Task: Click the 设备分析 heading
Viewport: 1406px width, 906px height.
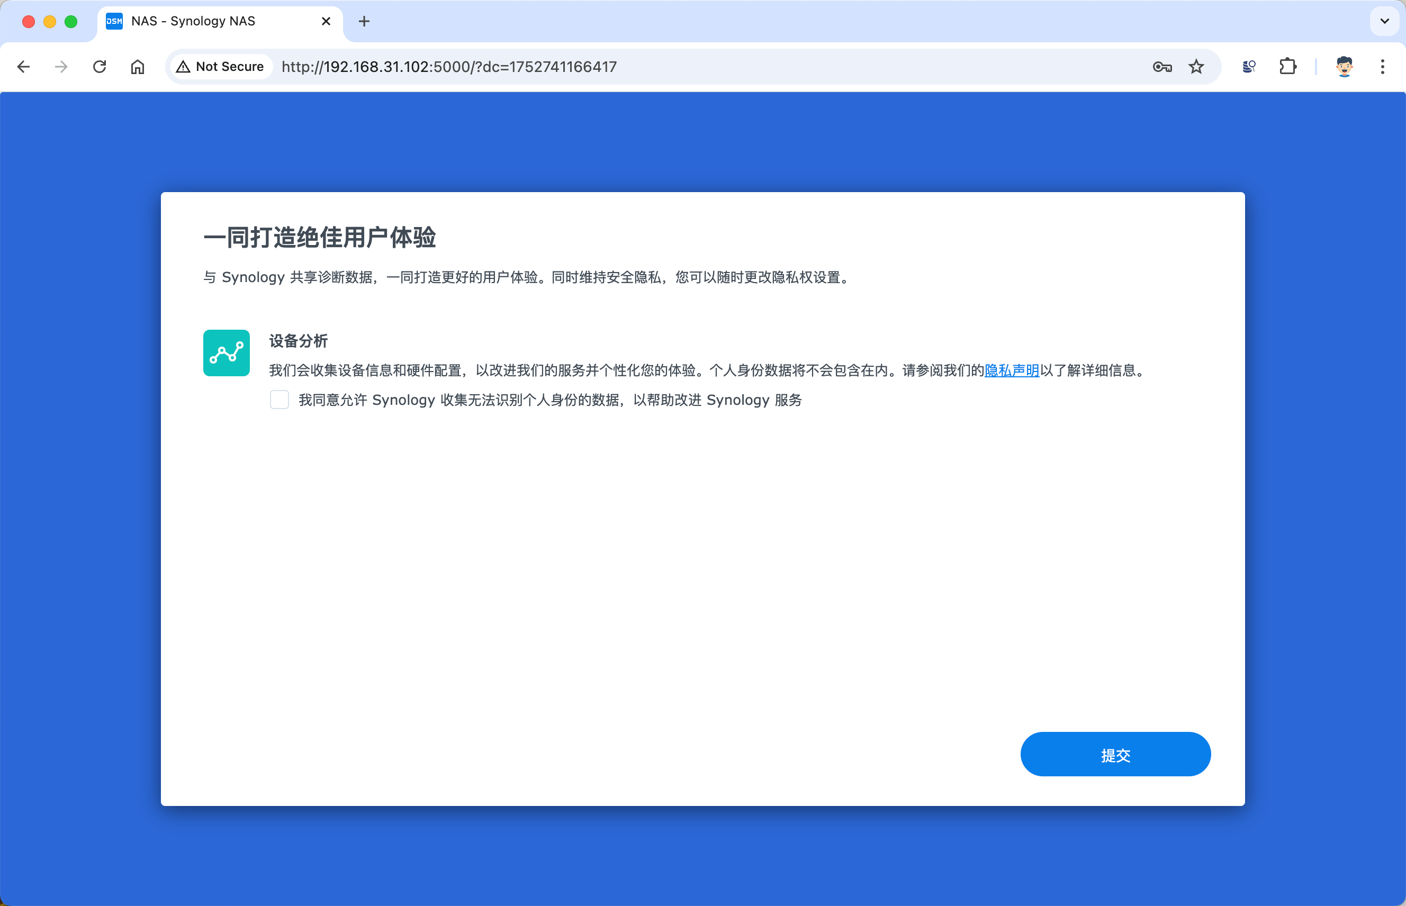Action: click(x=299, y=341)
